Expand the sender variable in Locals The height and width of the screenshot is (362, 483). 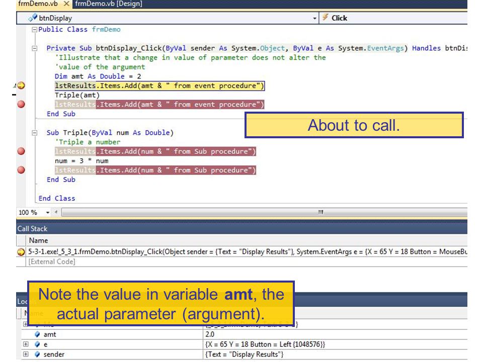[26, 354]
